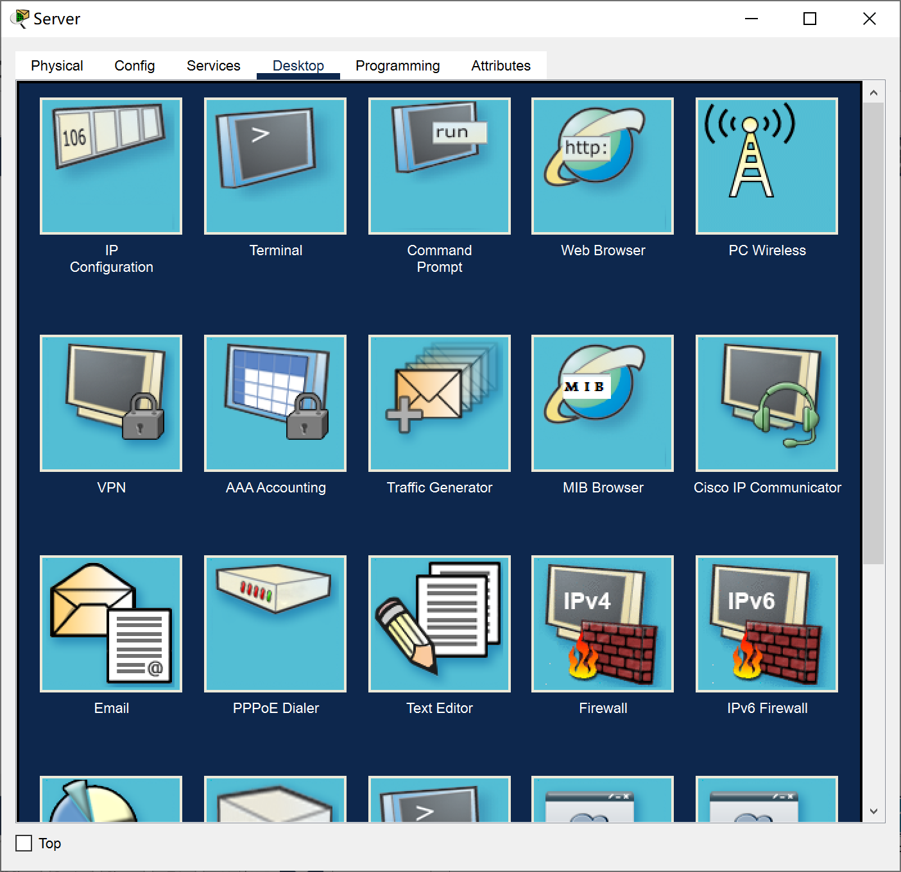This screenshot has width=901, height=872.
Task: Open the IPv4 Firewall settings
Action: [603, 624]
